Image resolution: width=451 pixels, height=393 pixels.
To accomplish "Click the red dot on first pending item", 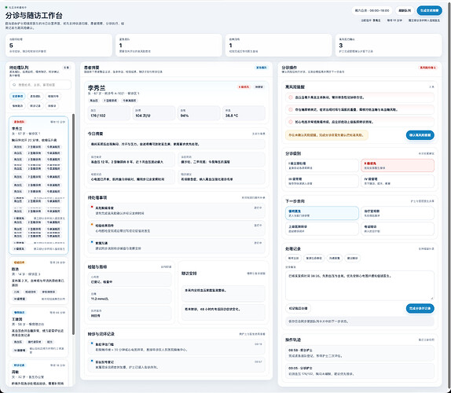I will (x=92, y=207).
